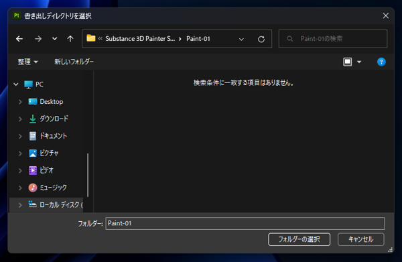Select ビデオ folder in sidebar
The height and width of the screenshot is (262, 402).
click(47, 170)
